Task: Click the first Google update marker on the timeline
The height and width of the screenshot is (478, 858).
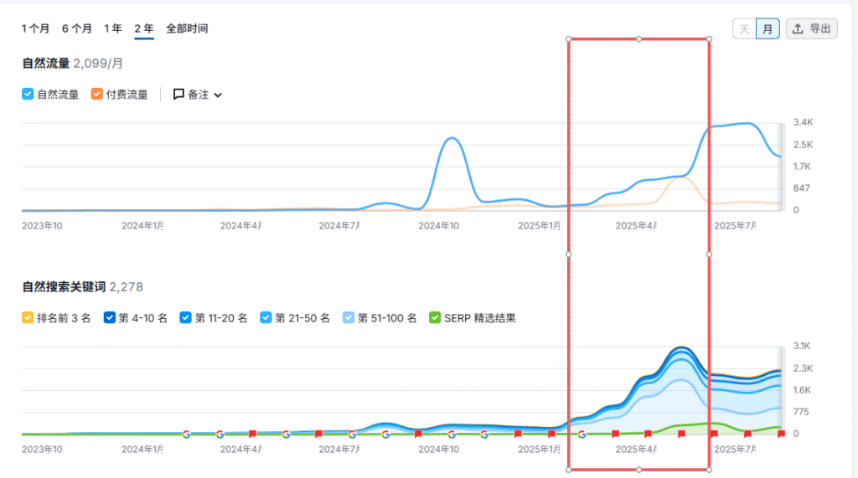Action: 186,434
